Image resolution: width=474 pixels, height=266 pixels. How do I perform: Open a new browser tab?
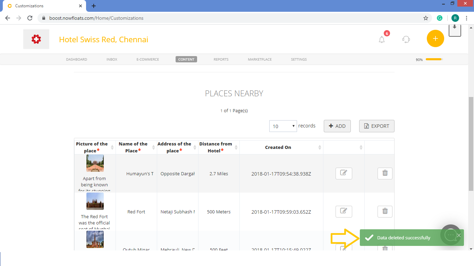click(x=94, y=6)
